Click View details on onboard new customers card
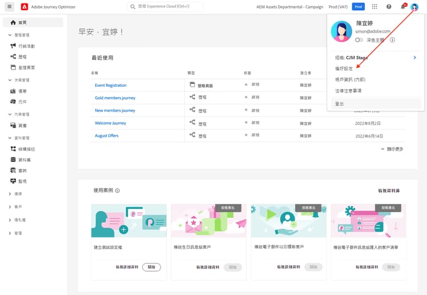This screenshot has height=295, width=427. pos(289,267)
